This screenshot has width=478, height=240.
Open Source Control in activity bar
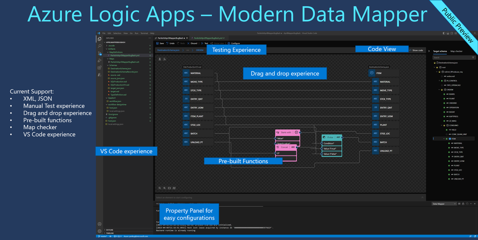[100, 53]
